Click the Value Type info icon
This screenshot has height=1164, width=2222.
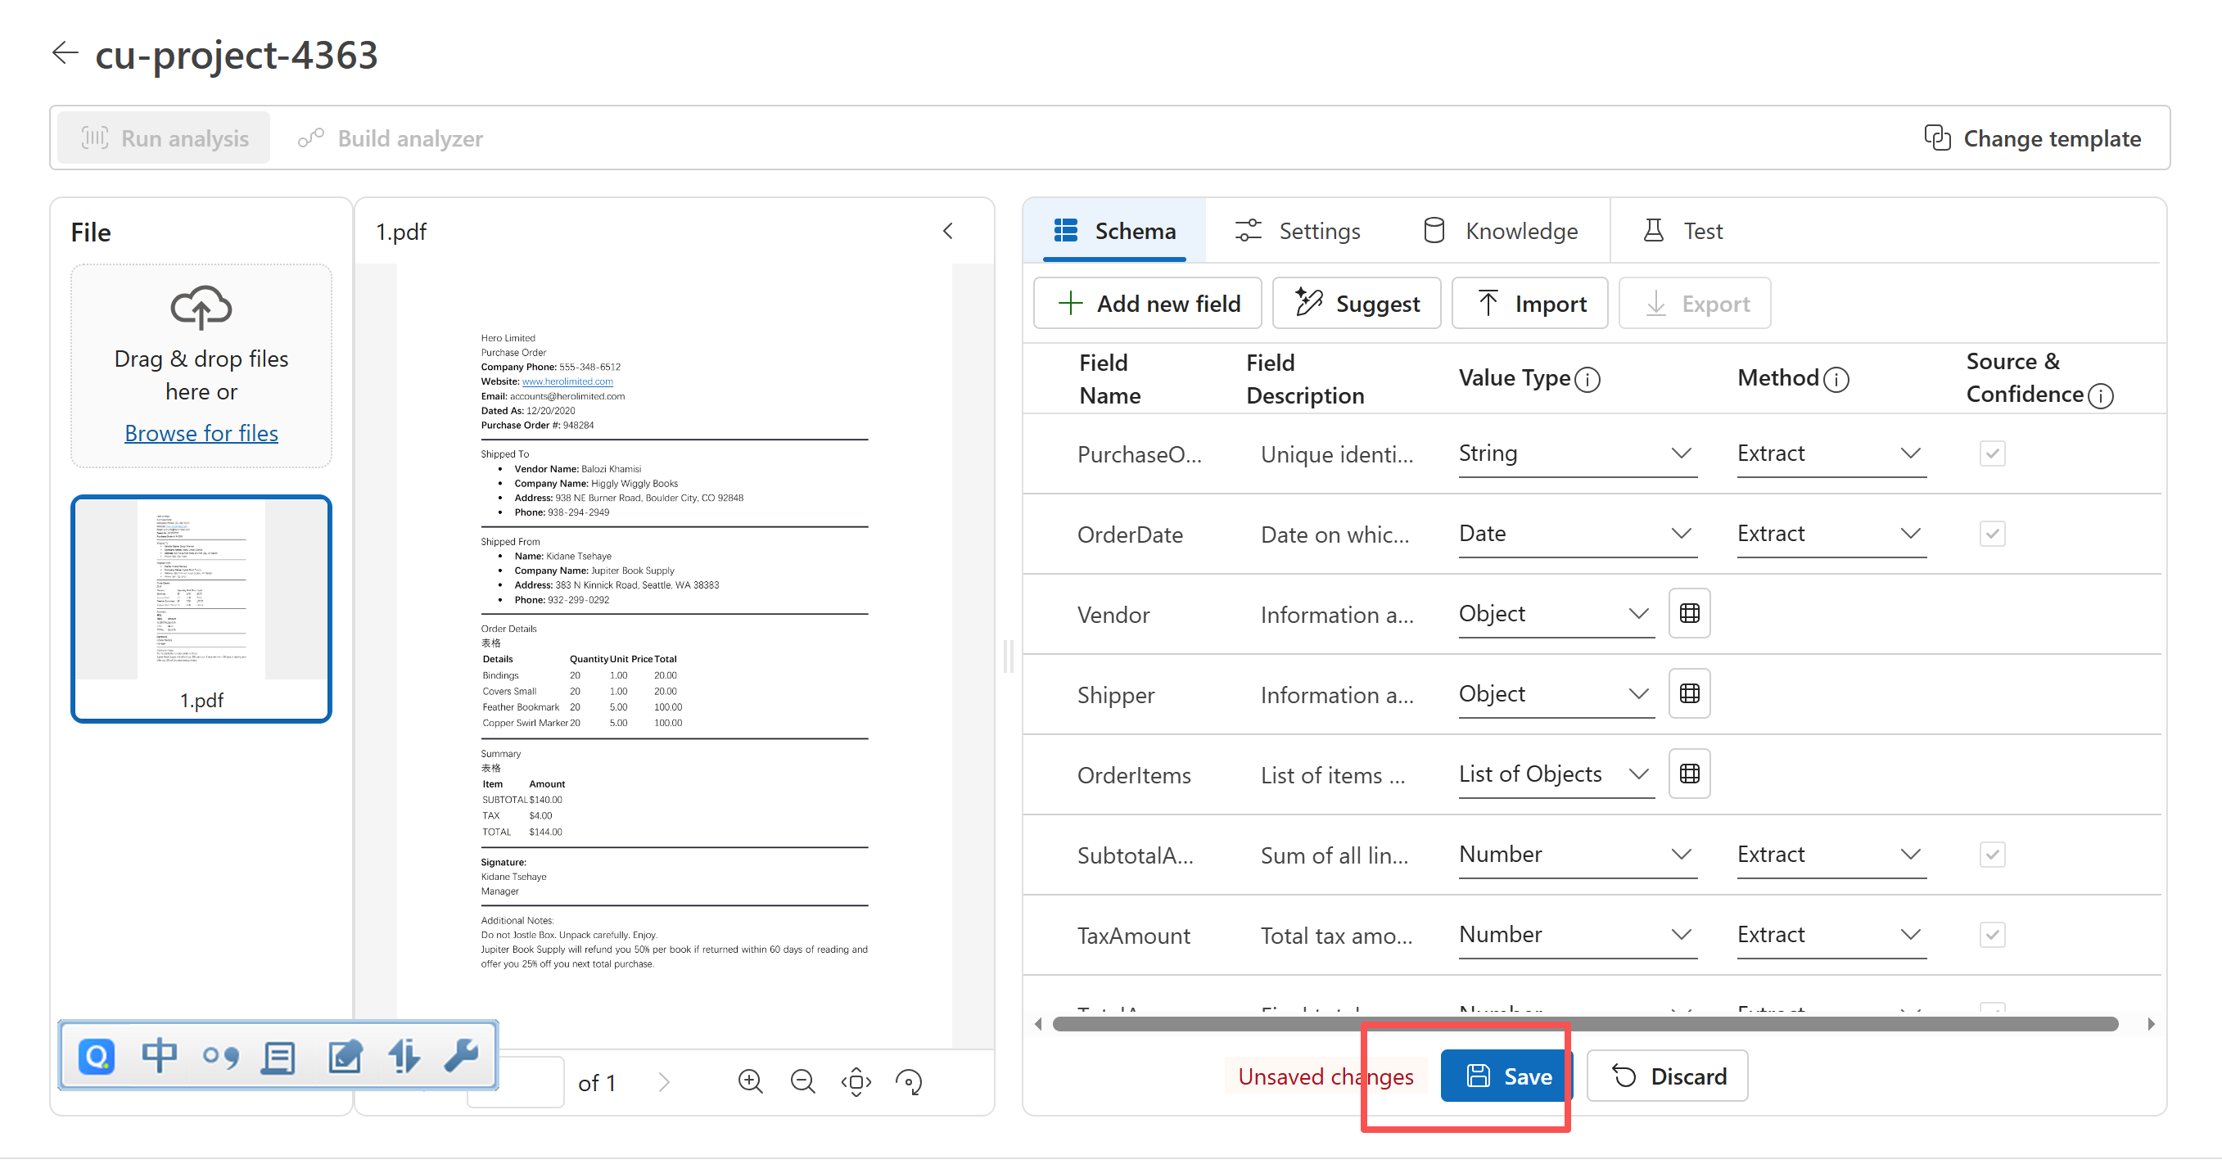(x=1587, y=379)
